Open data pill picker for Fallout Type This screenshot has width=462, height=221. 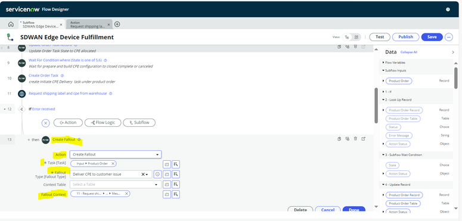coord(176,174)
